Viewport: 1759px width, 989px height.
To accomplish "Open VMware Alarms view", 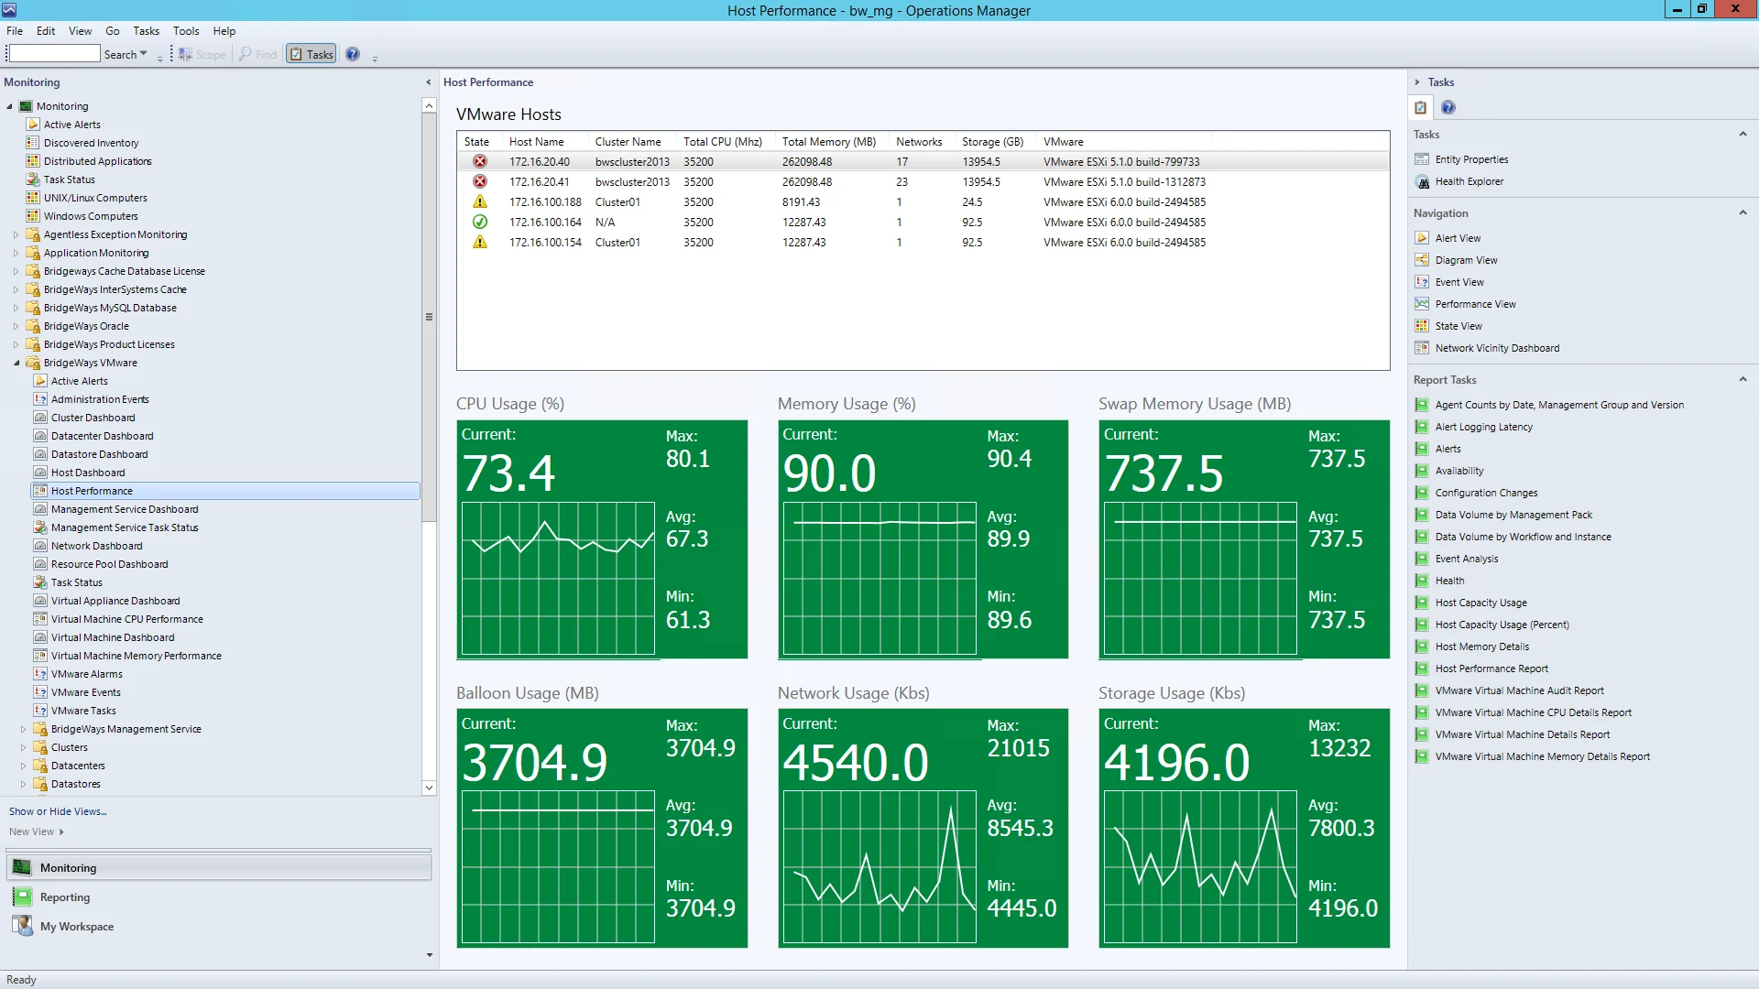I will pyautogui.click(x=86, y=674).
